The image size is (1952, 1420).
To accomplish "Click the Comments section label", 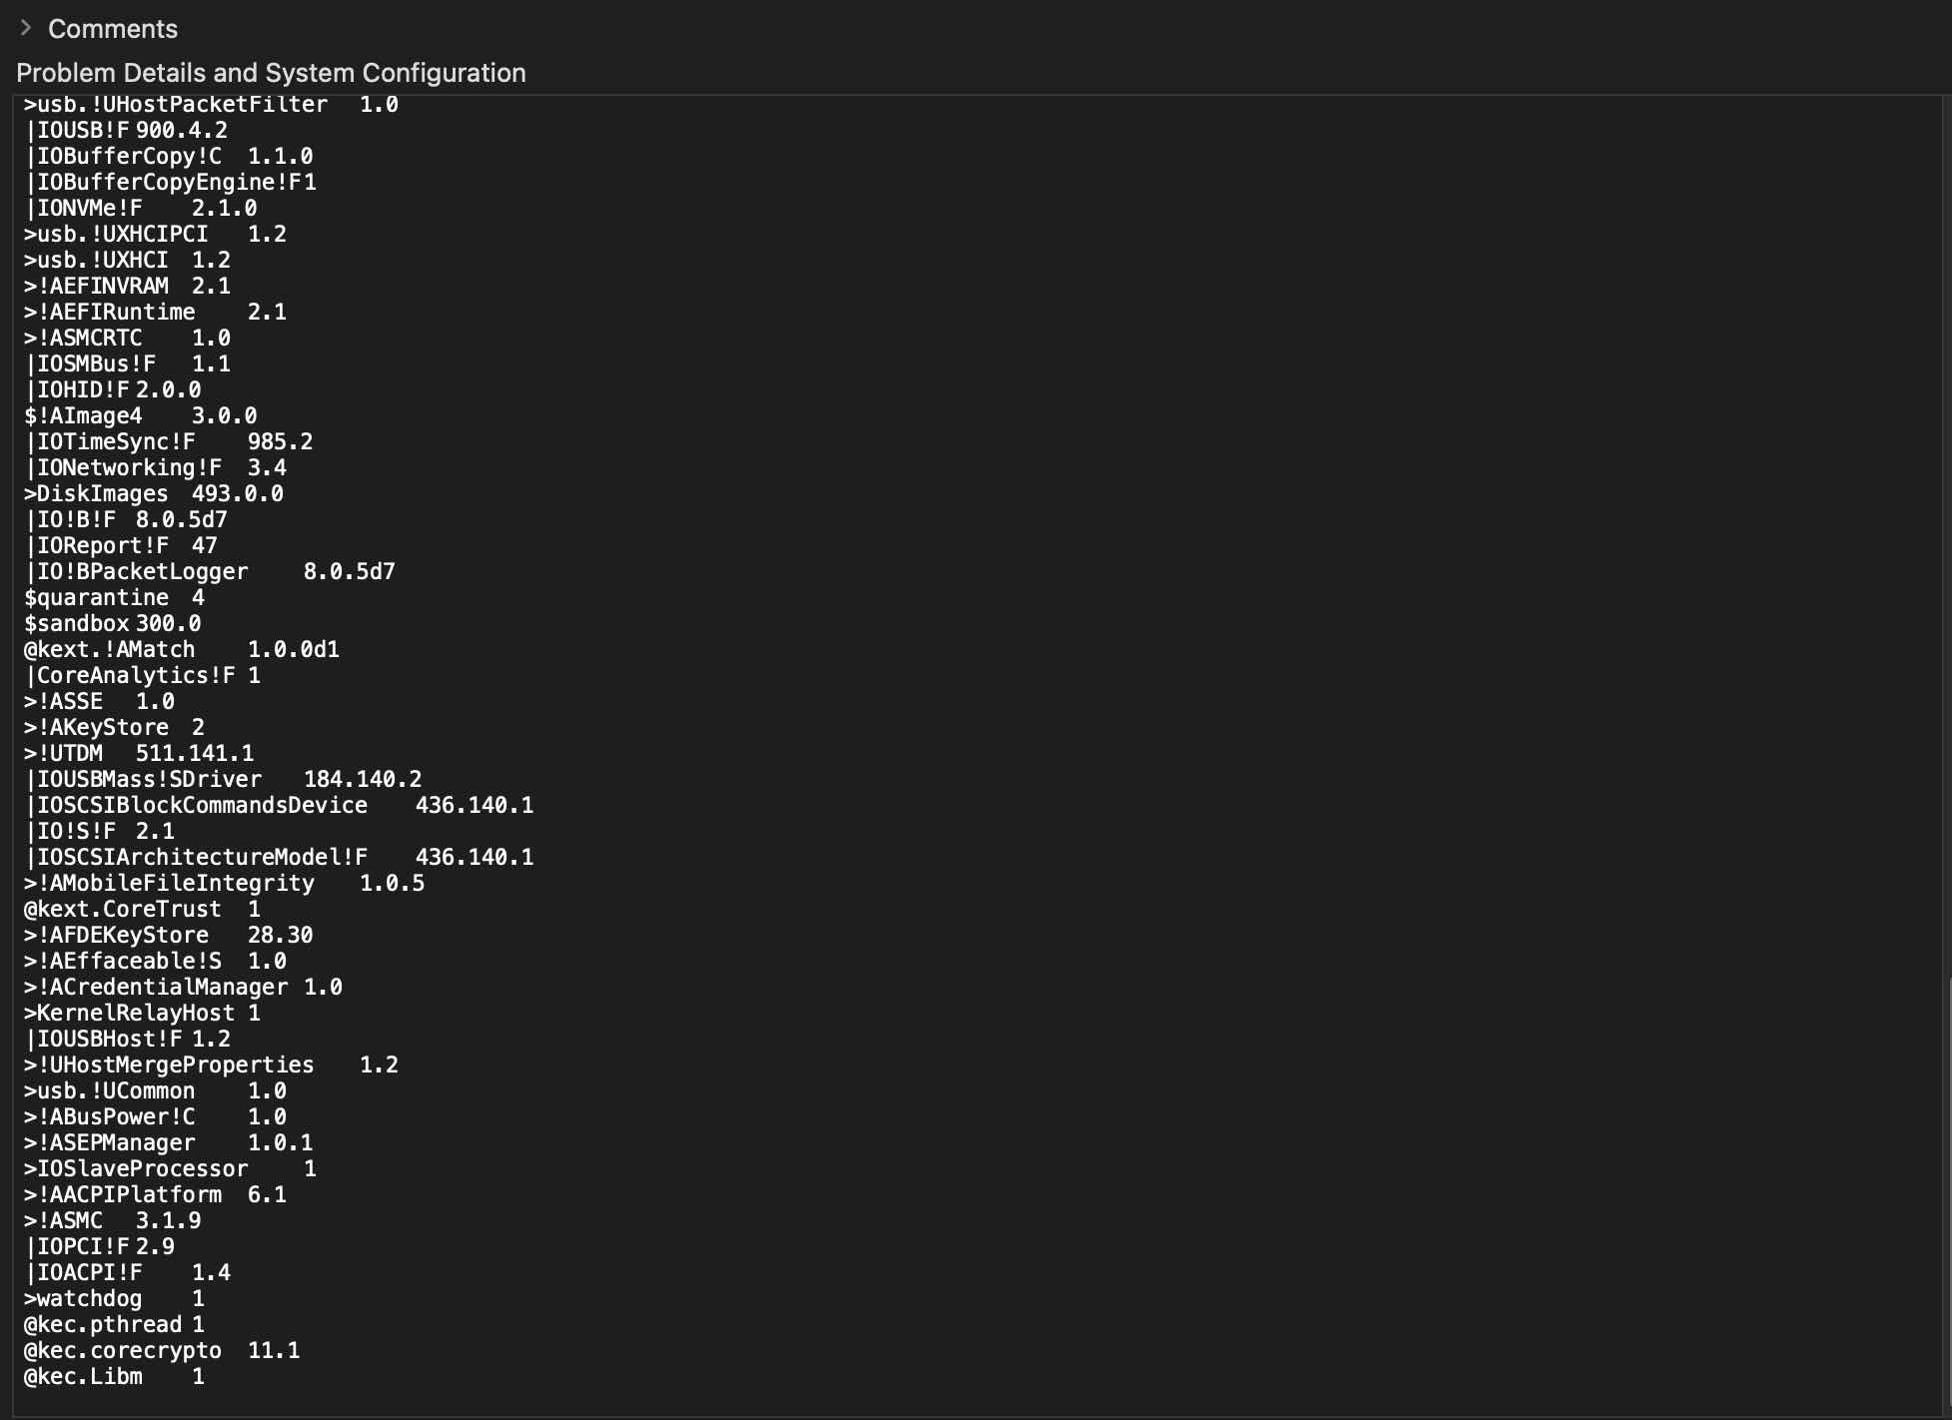I will [x=112, y=29].
